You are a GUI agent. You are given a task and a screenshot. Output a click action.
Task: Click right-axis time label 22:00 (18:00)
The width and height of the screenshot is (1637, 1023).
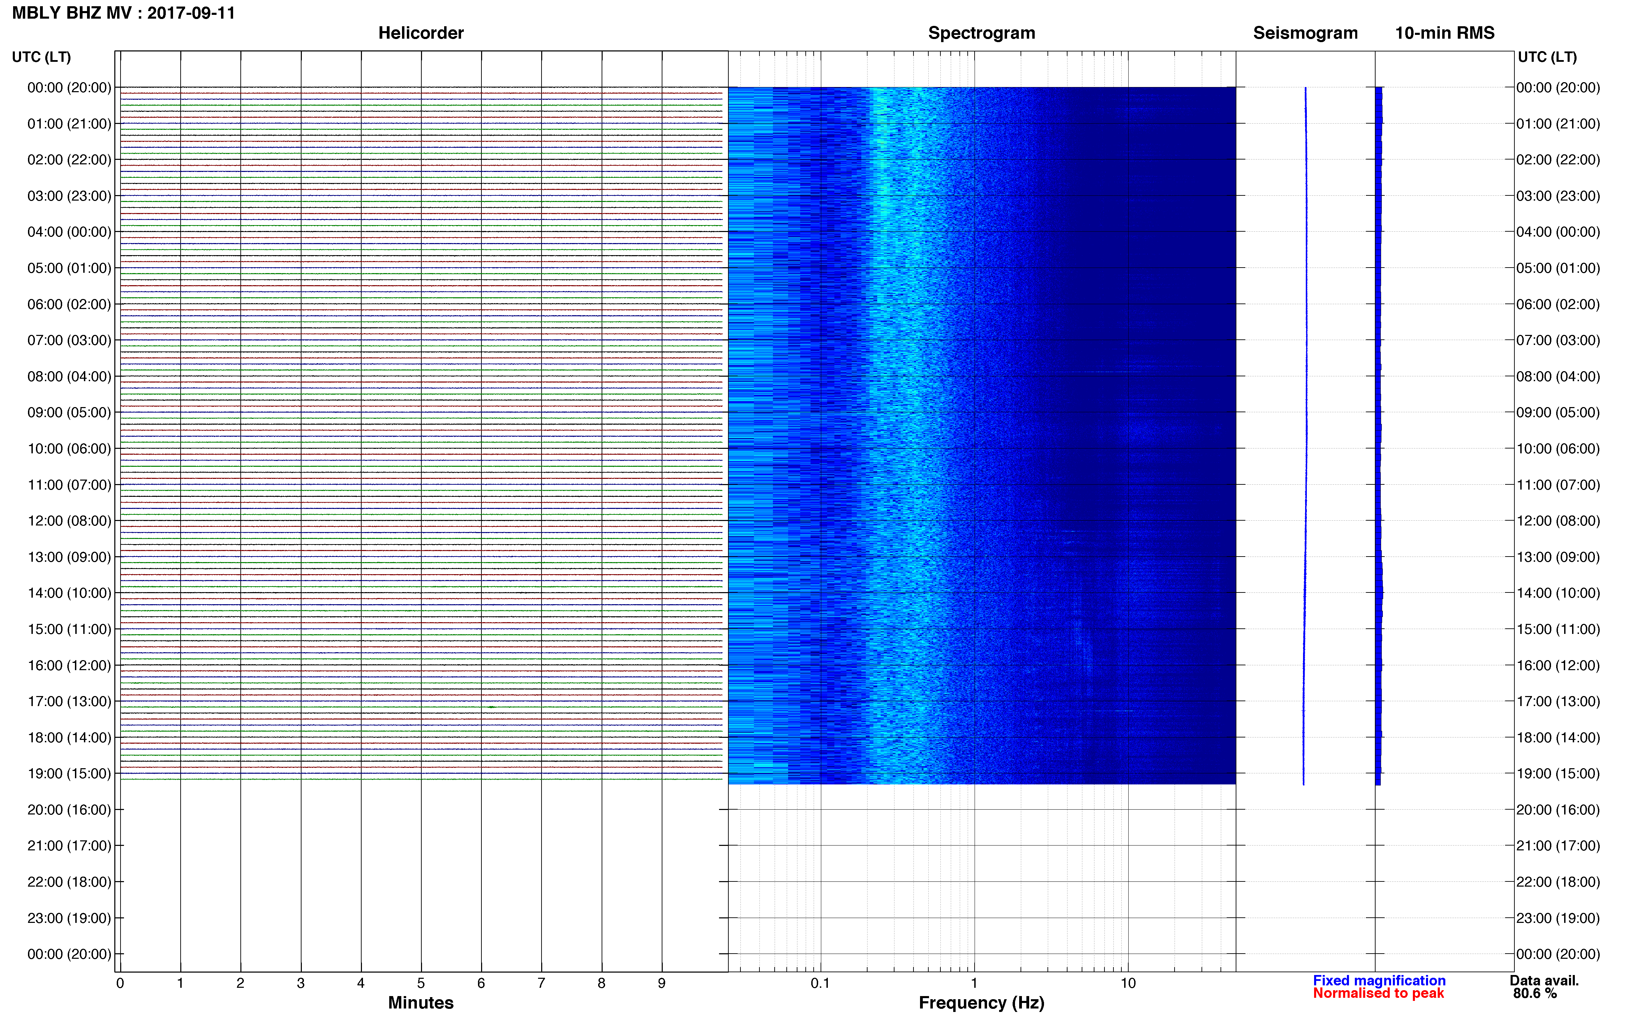pos(1559,882)
